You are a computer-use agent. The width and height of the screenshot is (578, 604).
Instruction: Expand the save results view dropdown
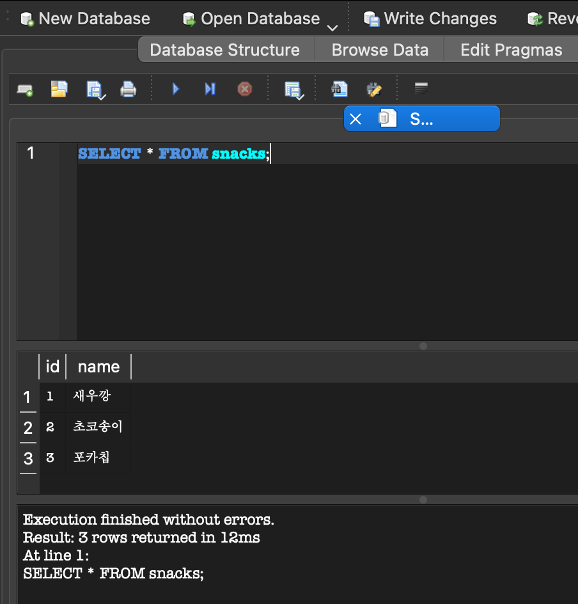pyautogui.click(x=300, y=97)
